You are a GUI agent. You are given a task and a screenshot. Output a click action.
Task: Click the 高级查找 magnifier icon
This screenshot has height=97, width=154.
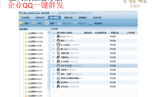click(x=91, y=23)
